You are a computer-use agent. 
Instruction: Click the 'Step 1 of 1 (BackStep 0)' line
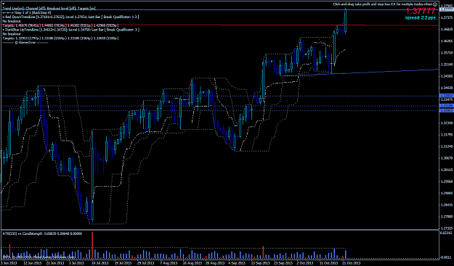pyautogui.click(x=27, y=13)
